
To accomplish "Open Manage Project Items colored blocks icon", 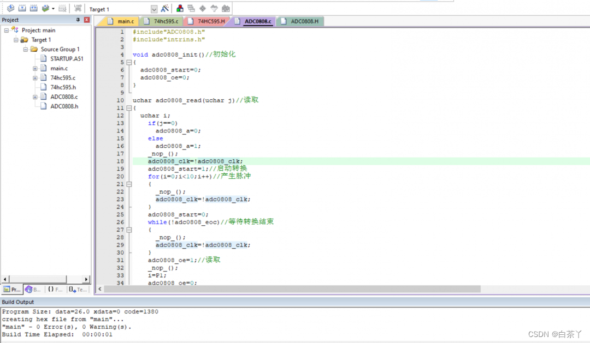I will 180,9.
